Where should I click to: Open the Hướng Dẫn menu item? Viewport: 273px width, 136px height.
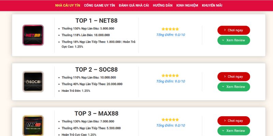pyautogui.click(x=163, y=5)
